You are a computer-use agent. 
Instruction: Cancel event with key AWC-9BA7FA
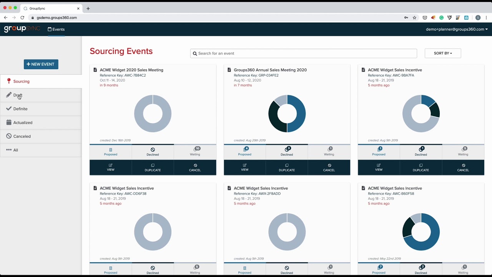[463, 167]
